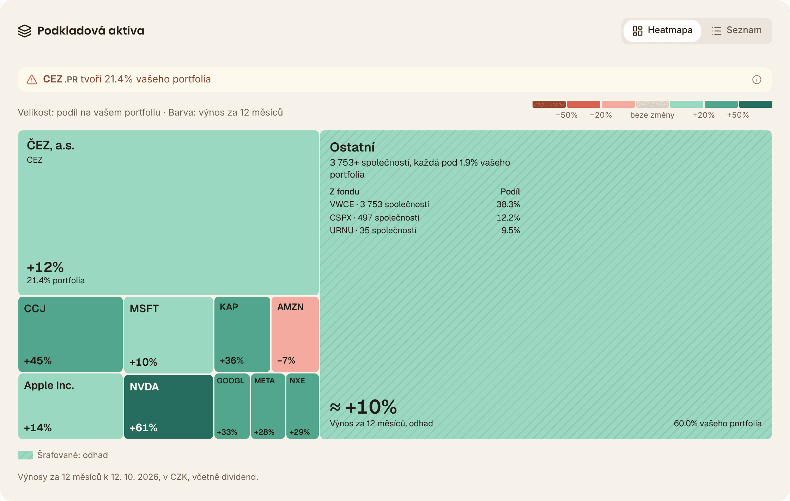Viewport: 790px width, 501px height.
Task: Select the AMZN −7% tile
Action: 295,334
